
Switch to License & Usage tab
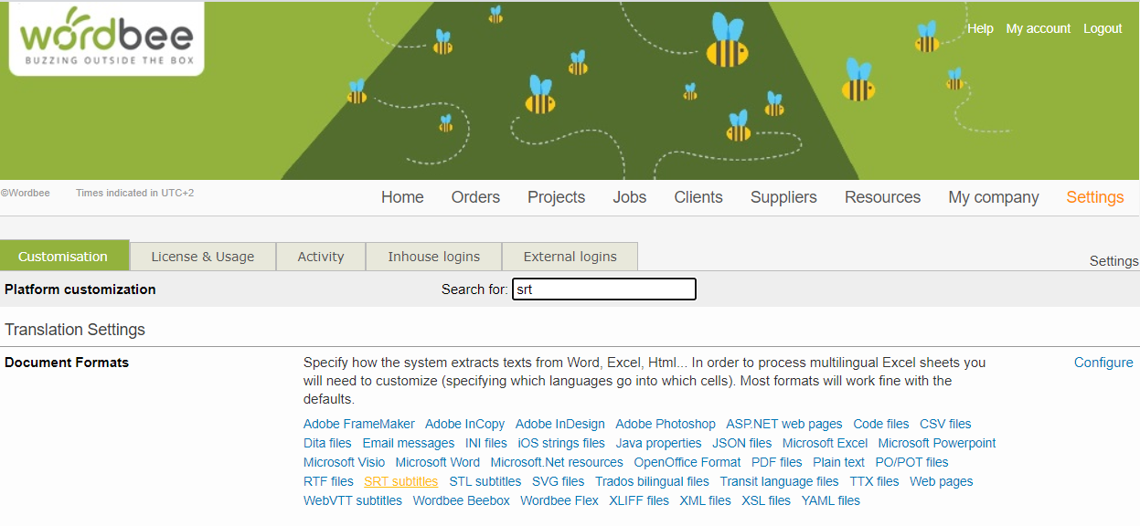click(202, 257)
